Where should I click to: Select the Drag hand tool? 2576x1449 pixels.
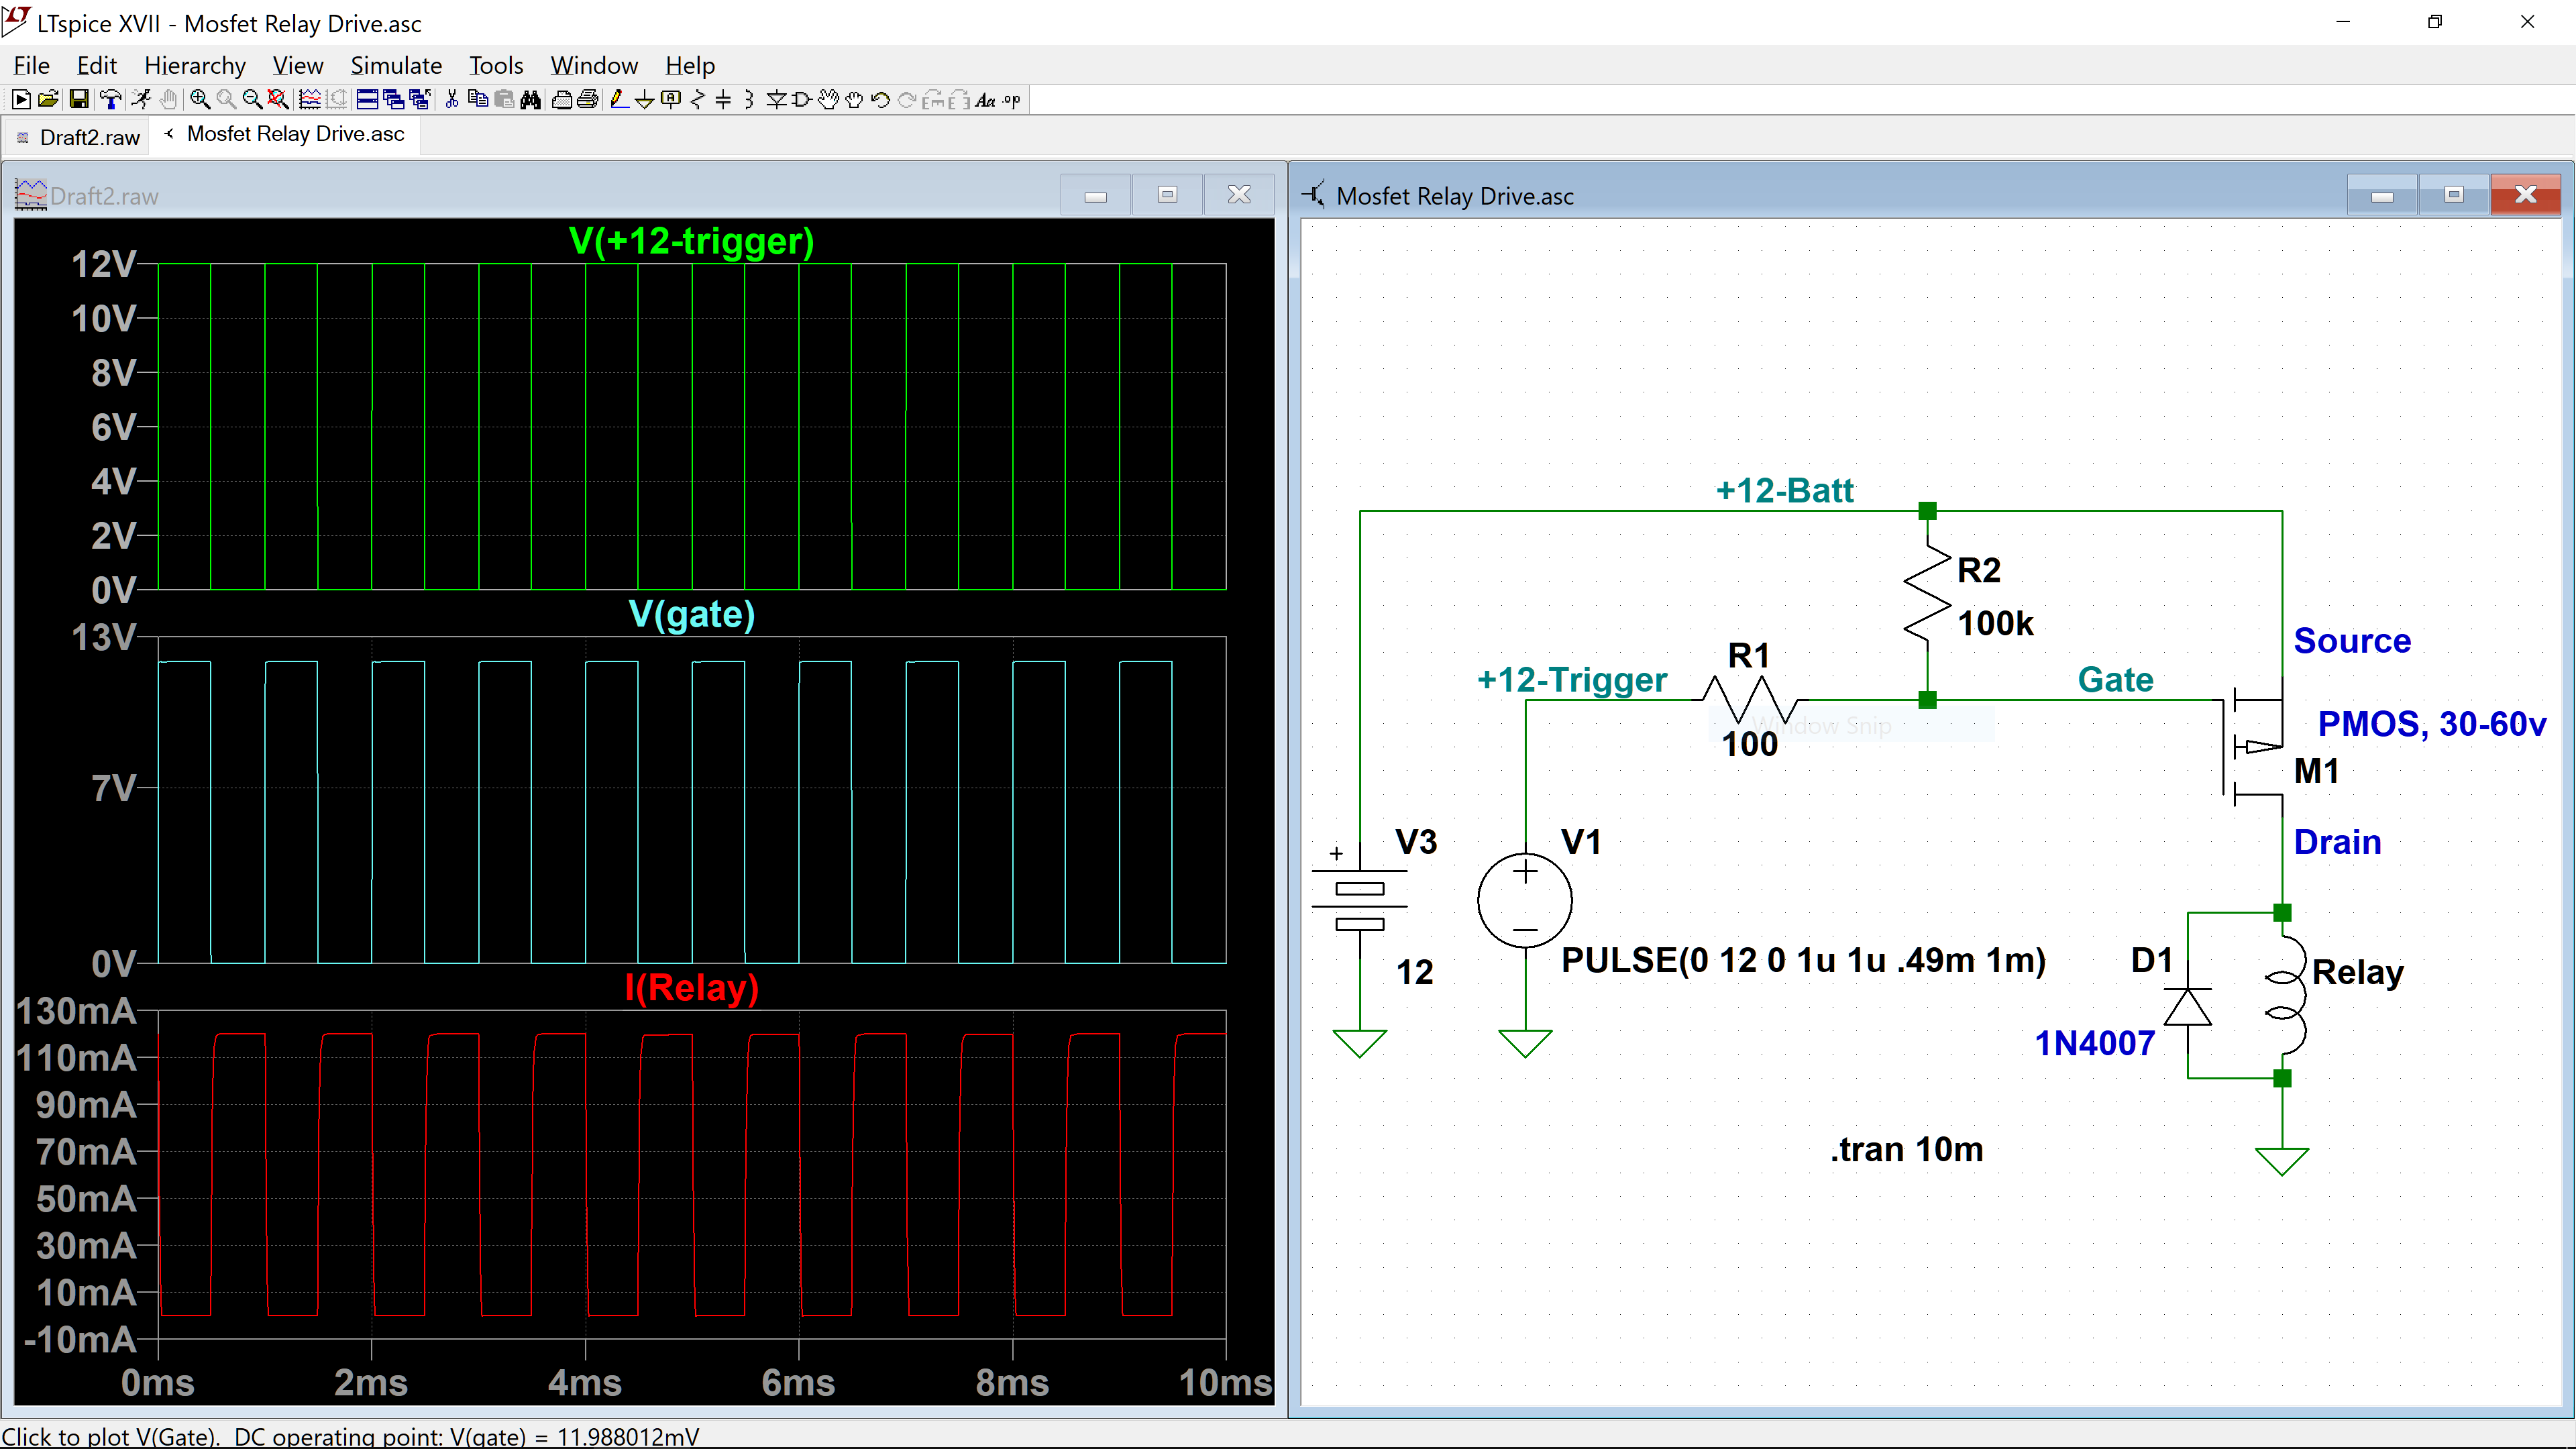pyautogui.click(x=854, y=100)
